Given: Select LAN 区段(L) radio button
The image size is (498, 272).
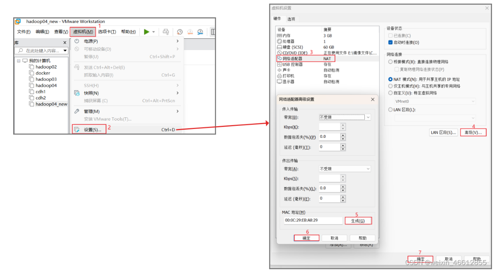Looking at the screenshot, I should click(x=390, y=109).
